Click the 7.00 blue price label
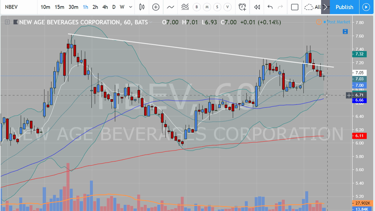Screen dimensions: 375x211 (359, 86)
